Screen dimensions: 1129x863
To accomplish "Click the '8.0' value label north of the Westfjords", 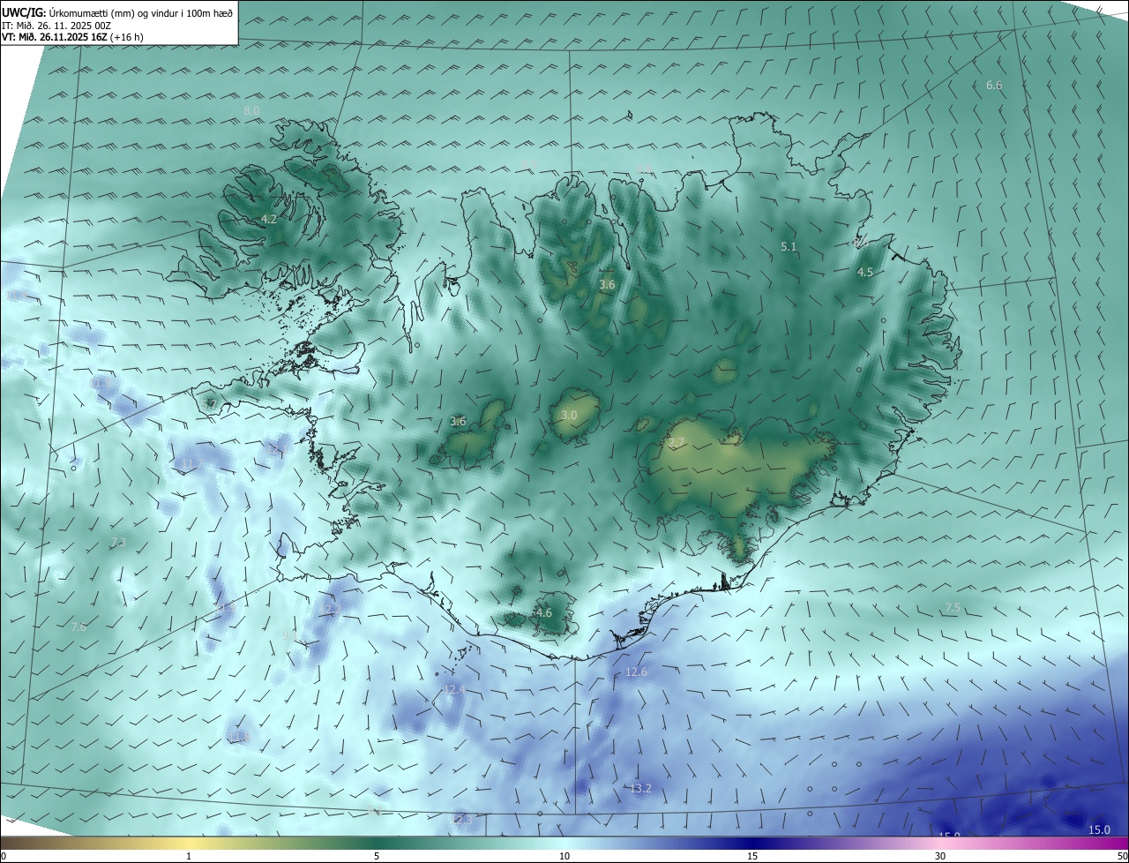I will click(251, 110).
